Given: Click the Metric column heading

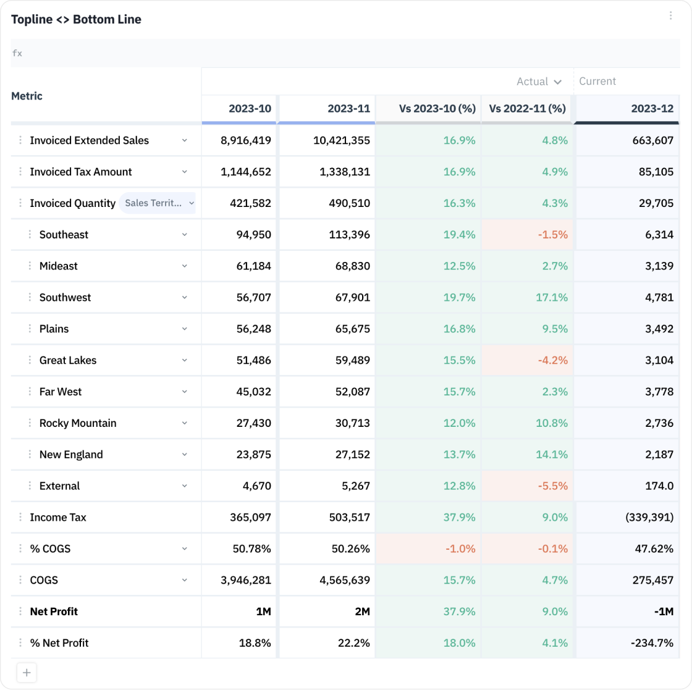Looking at the screenshot, I should point(27,96).
